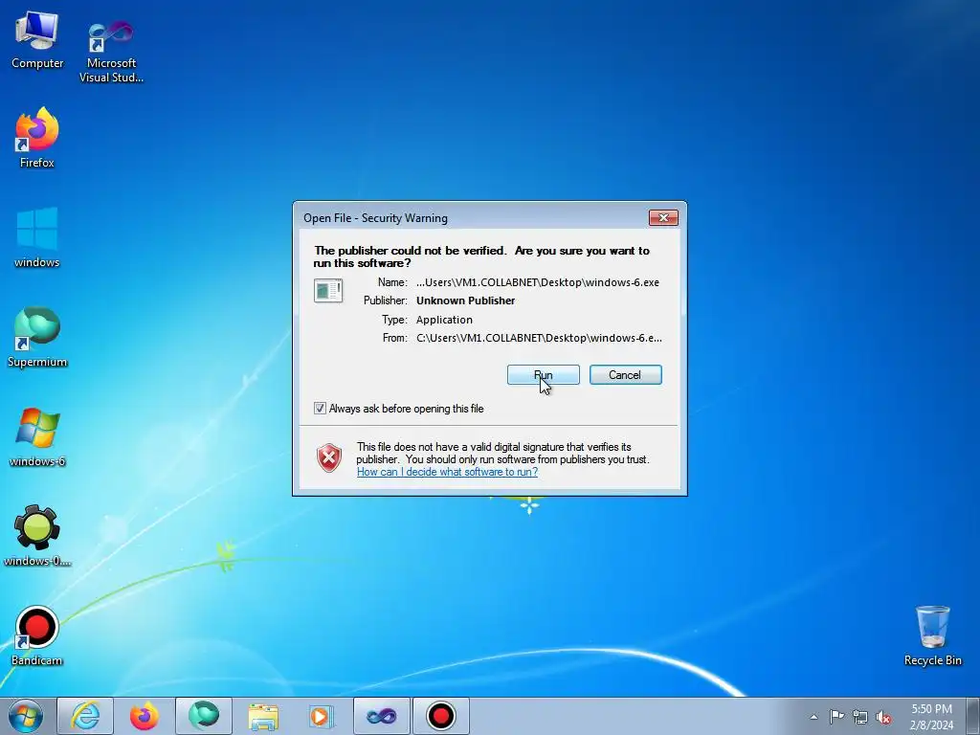Image resolution: width=980 pixels, height=735 pixels.
Task: Click the From path in the dialog
Action: 539,338
